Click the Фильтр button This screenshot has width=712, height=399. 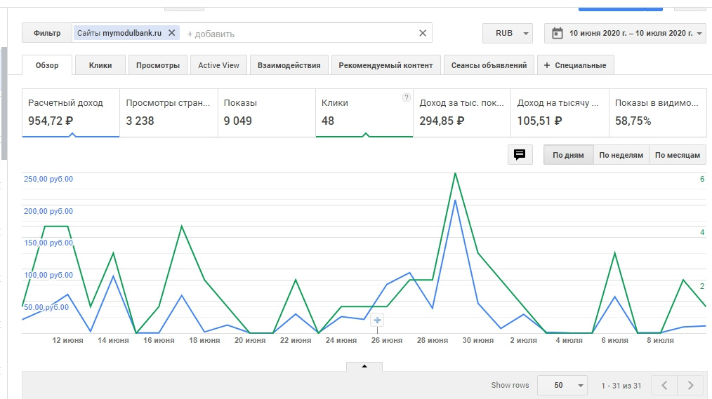pos(48,33)
